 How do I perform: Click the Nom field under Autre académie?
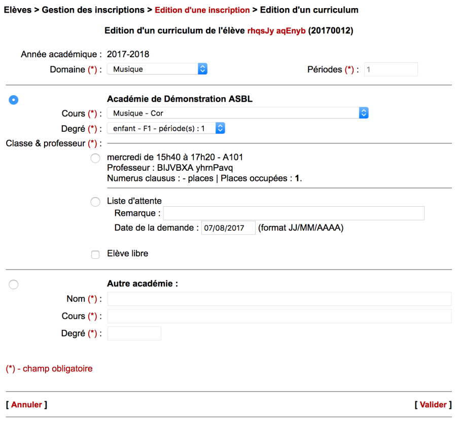(x=279, y=299)
